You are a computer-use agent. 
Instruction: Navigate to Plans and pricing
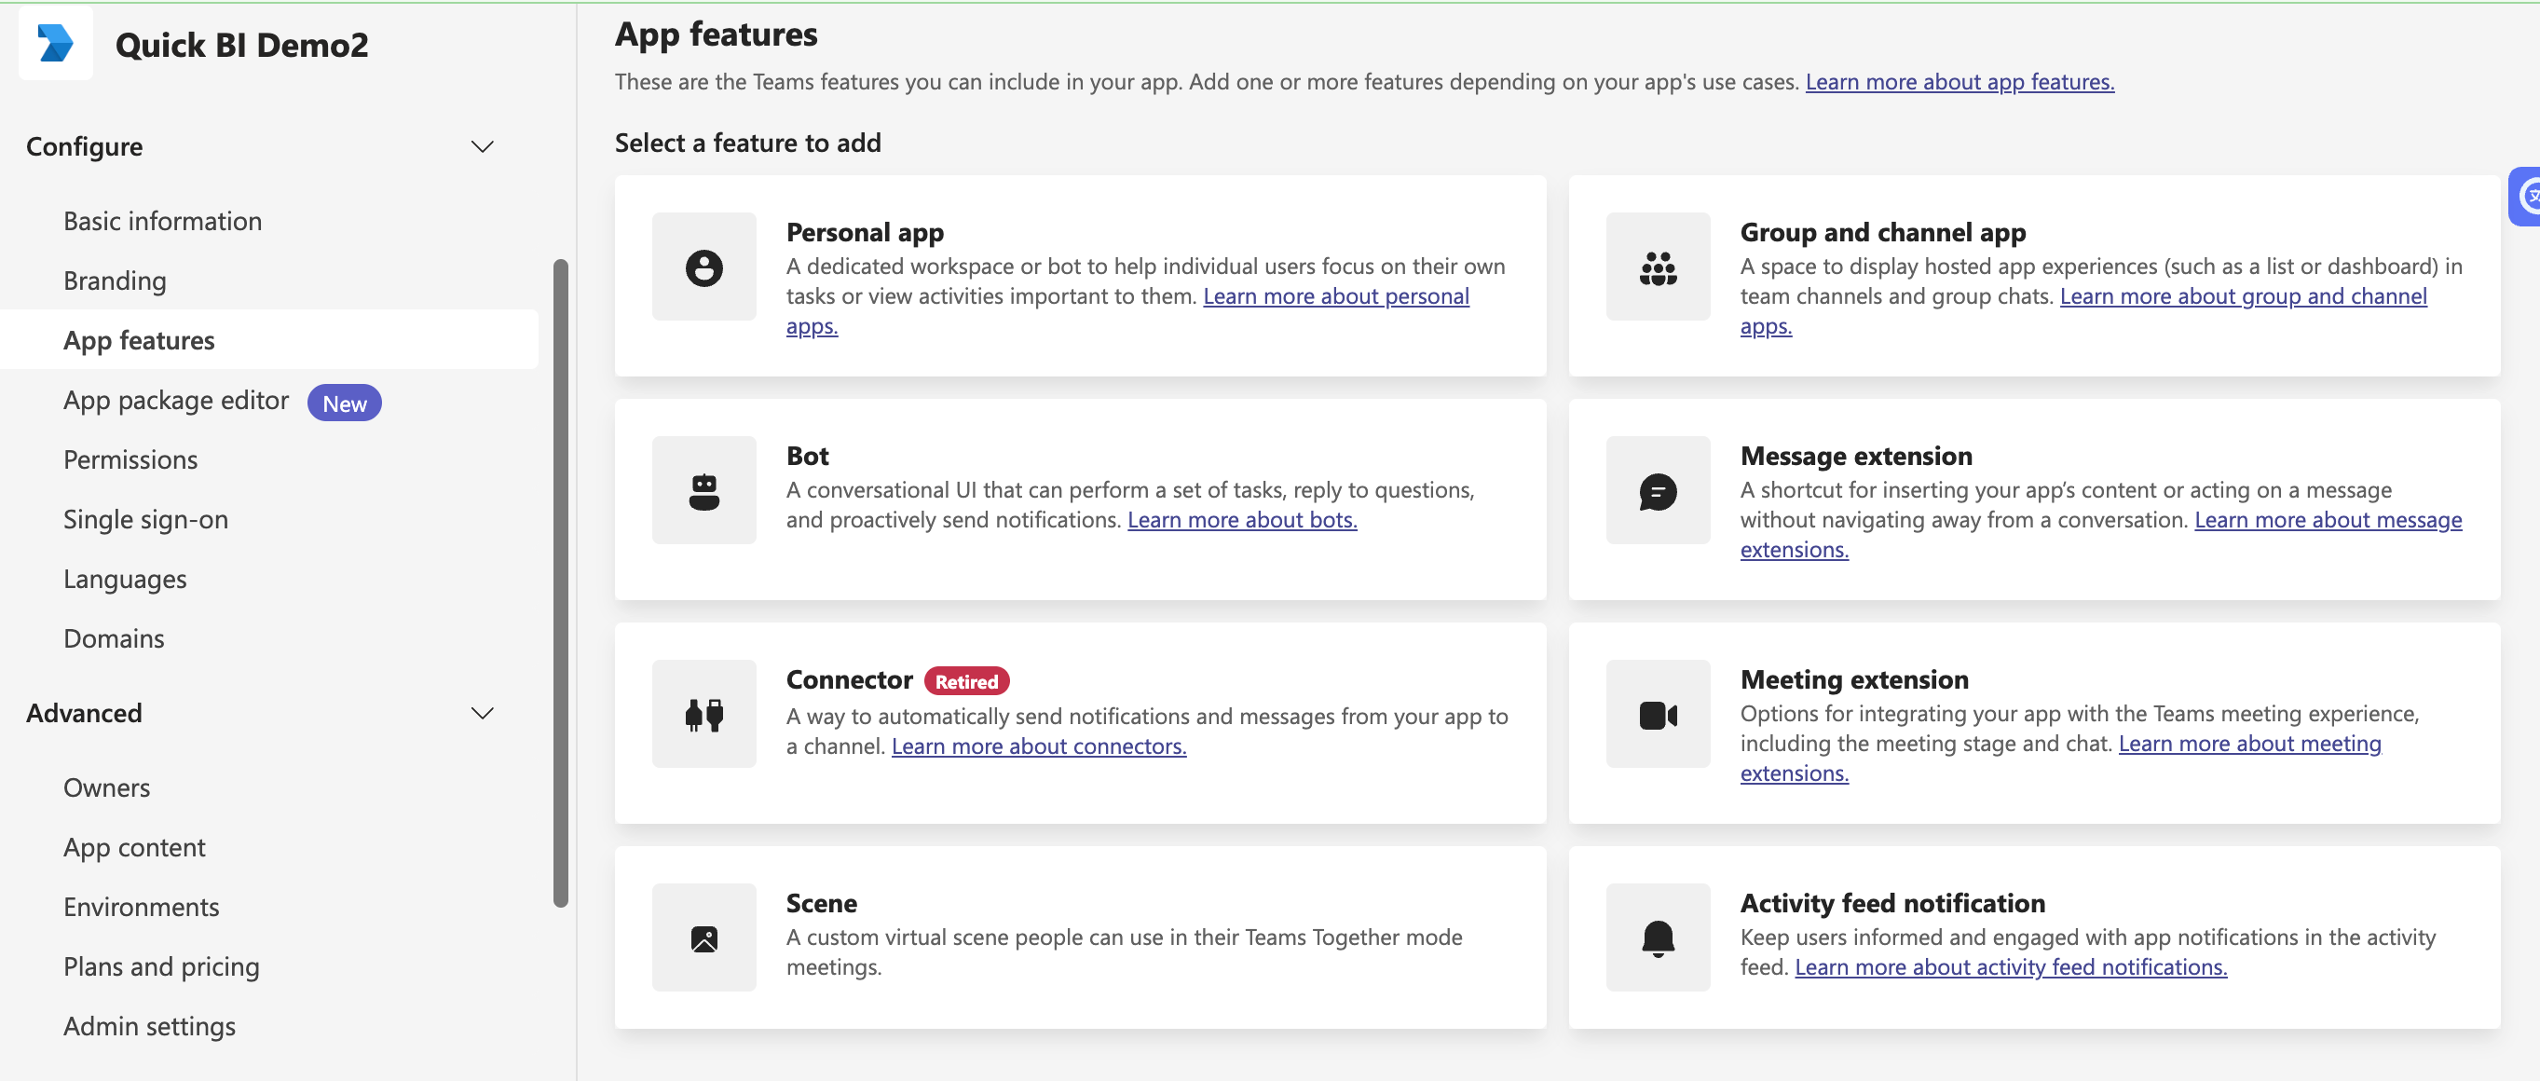click(x=160, y=966)
